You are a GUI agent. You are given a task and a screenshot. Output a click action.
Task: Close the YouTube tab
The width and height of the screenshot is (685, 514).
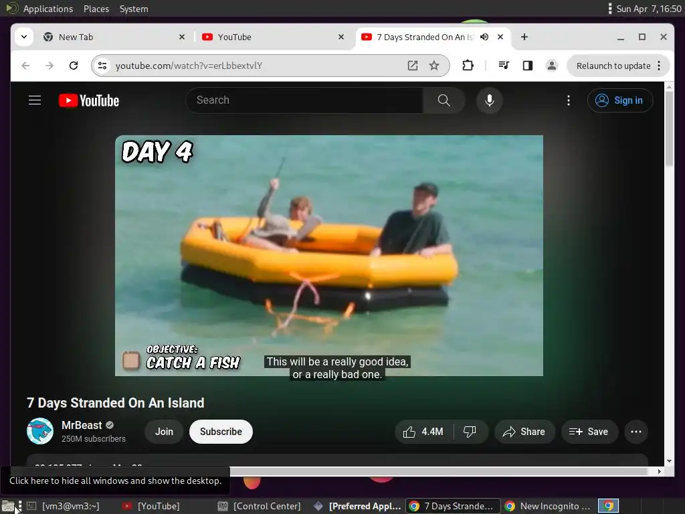point(341,37)
